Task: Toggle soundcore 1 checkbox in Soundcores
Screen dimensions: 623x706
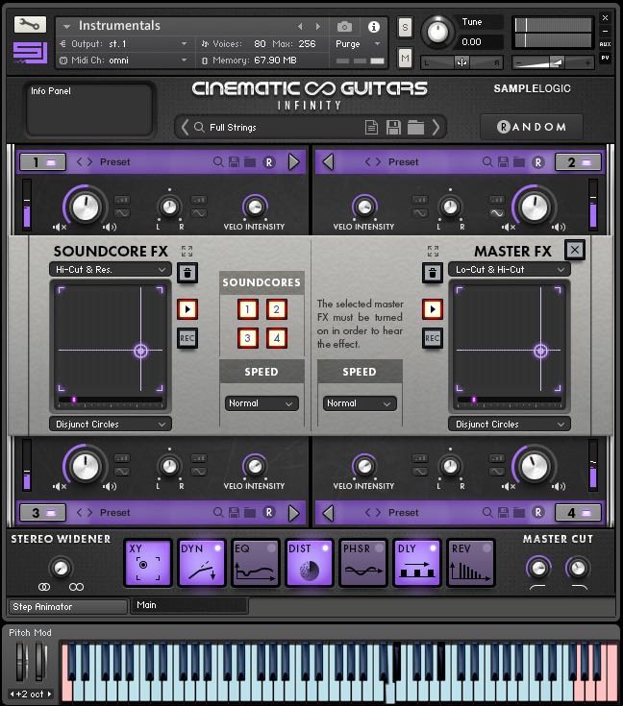Action: [x=248, y=309]
